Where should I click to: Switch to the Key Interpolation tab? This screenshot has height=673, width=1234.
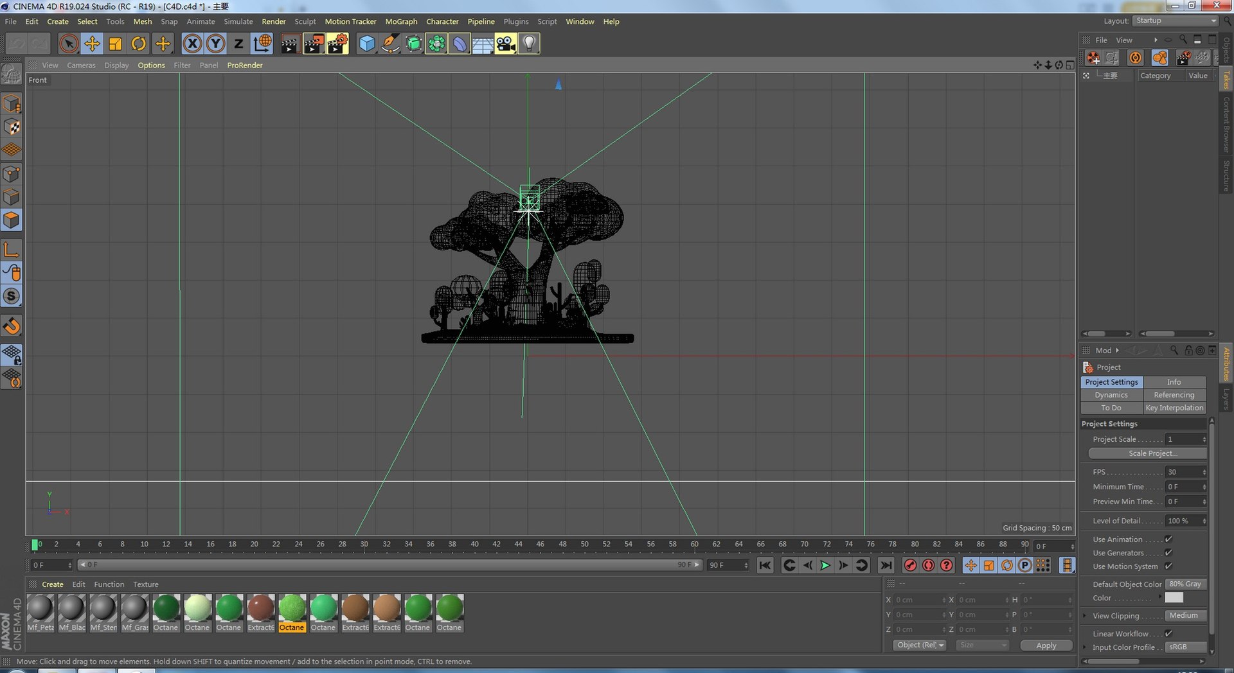pos(1174,408)
